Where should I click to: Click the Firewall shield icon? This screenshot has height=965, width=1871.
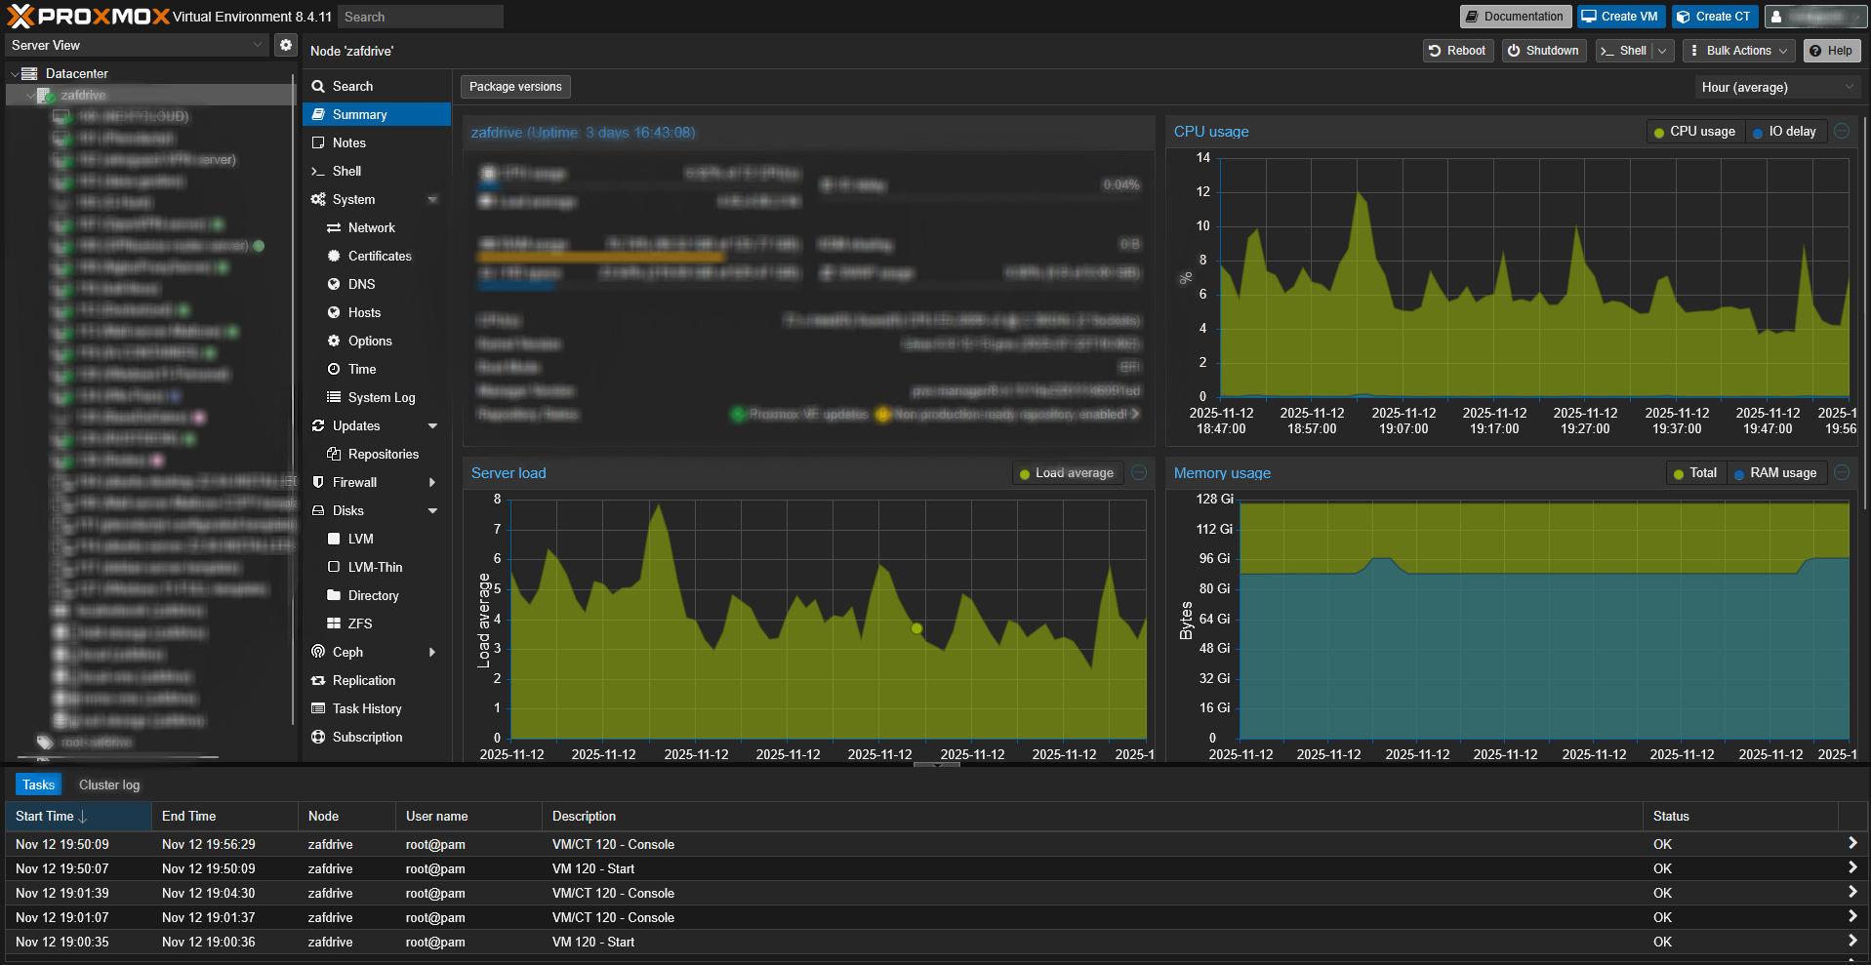(x=318, y=482)
